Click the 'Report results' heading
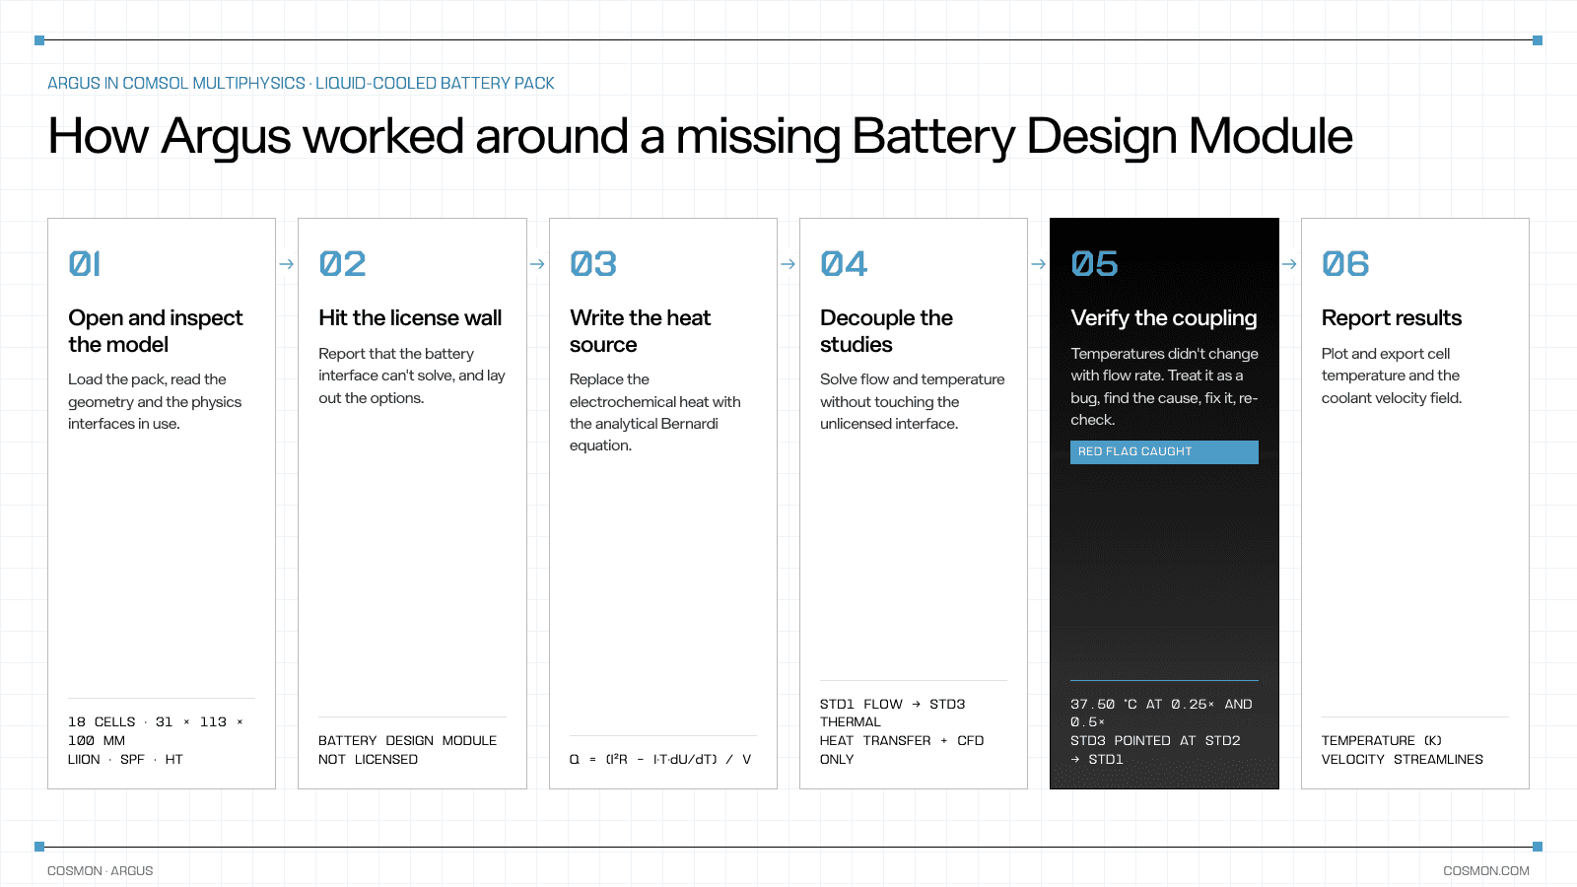This screenshot has width=1577, height=887. [x=1392, y=317]
